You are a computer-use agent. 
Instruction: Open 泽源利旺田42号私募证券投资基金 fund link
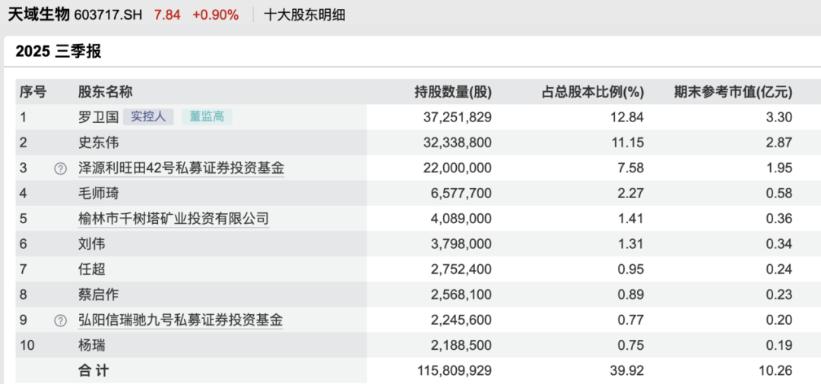[x=181, y=168]
